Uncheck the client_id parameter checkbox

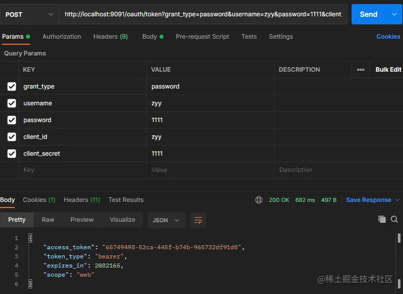pyautogui.click(x=12, y=137)
